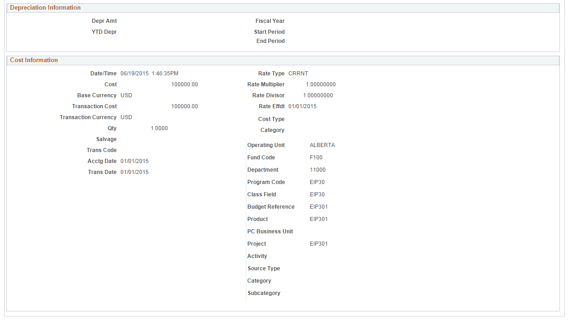Select the Budget Reference EIP301
This screenshot has height=321, width=568.
tap(318, 206)
